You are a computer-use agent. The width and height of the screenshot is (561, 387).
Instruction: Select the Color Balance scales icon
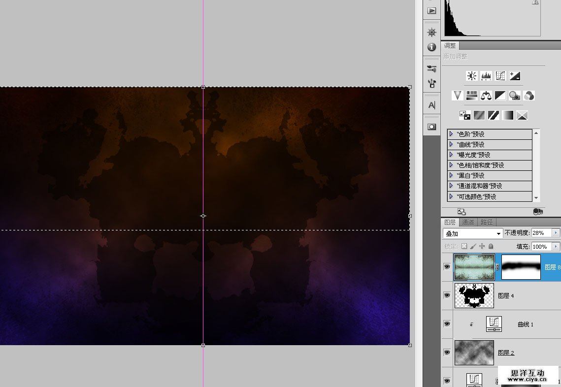tap(486, 96)
